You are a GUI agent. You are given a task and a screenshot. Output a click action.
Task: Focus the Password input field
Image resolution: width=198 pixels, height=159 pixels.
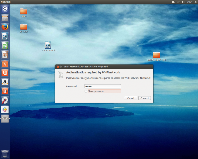point(103,86)
